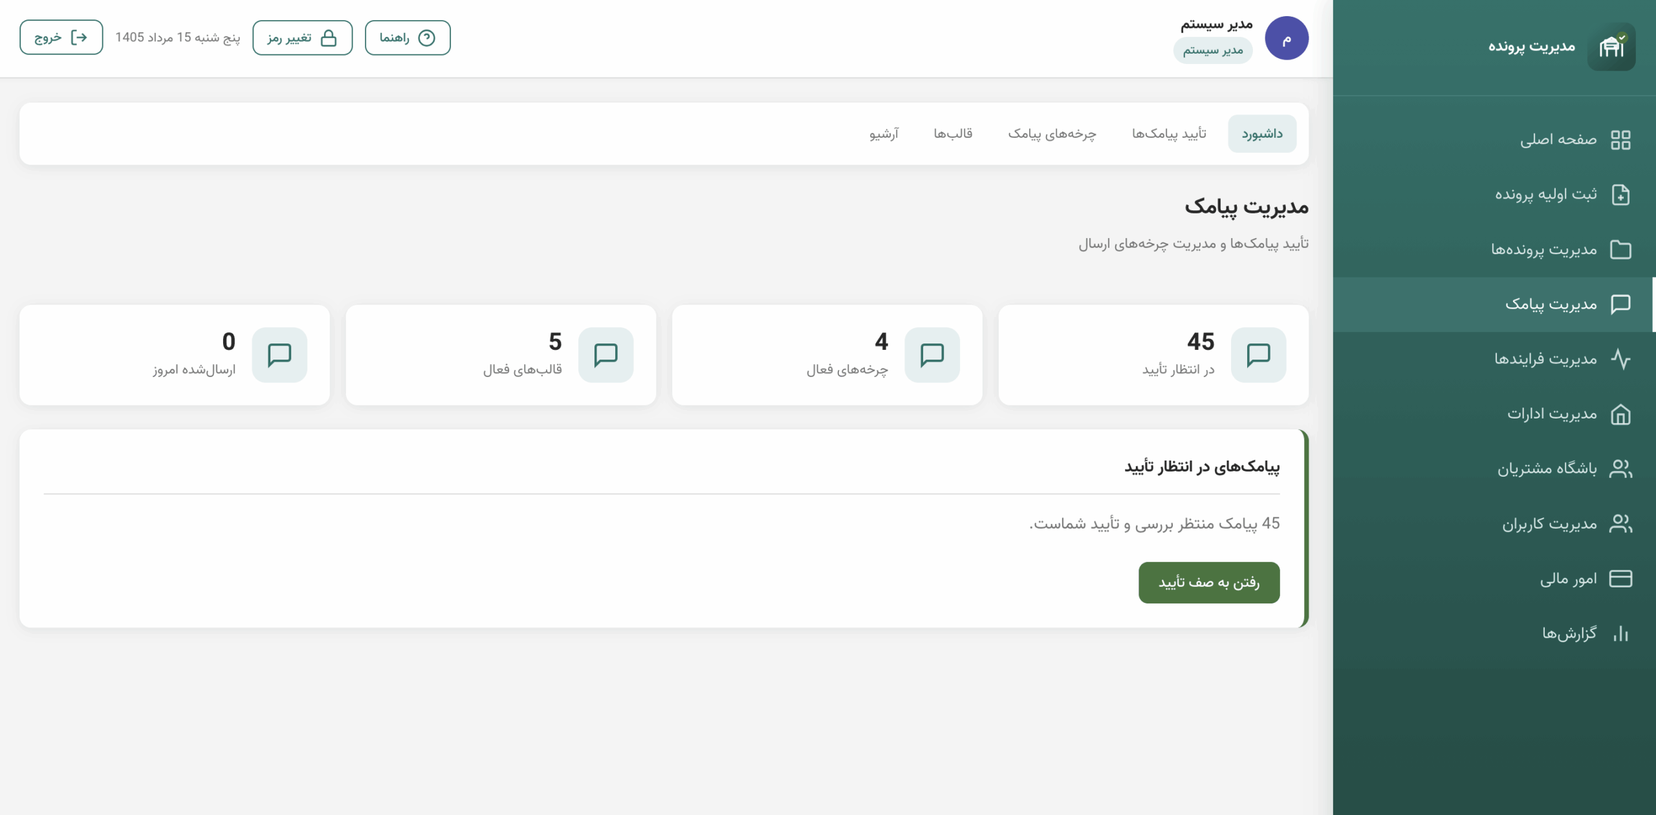1656x815 pixels.
Task: Click the message icon on چرخه‌های فعال card
Action: click(x=932, y=354)
